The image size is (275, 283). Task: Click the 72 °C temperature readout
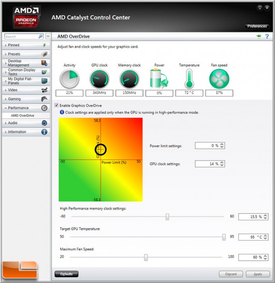(189, 93)
